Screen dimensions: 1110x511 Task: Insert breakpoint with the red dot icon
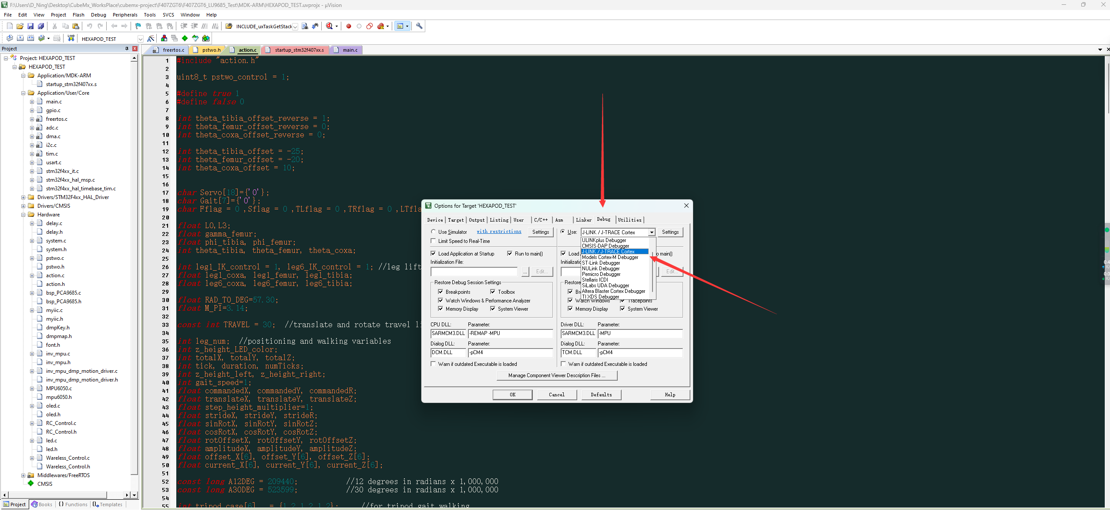349,26
